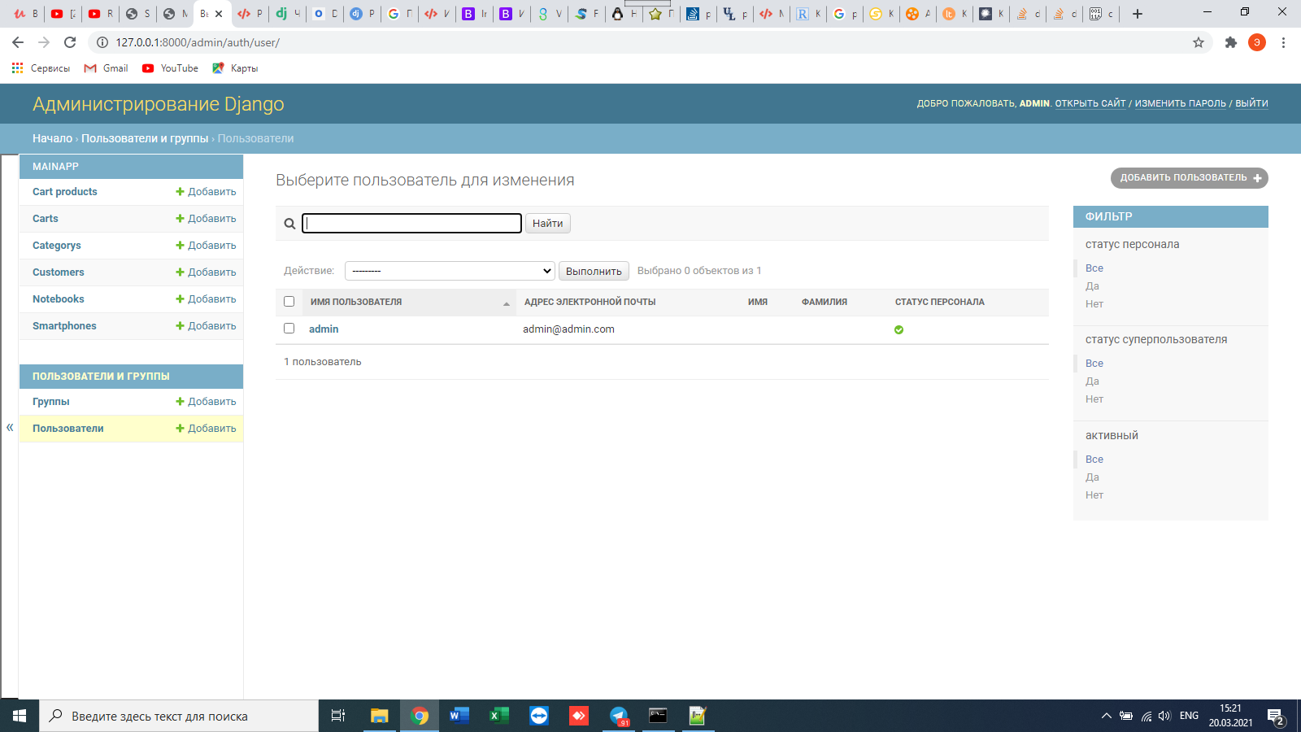Open Smartphones in the sidebar
The image size is (1301, 732).
coord(64,326)
